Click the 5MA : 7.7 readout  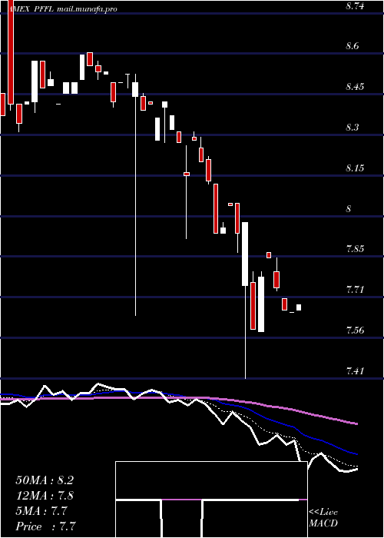click(41, 511)
